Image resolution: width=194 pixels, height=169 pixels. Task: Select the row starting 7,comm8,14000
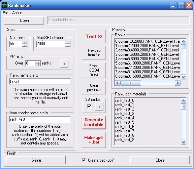pos(148,72)
